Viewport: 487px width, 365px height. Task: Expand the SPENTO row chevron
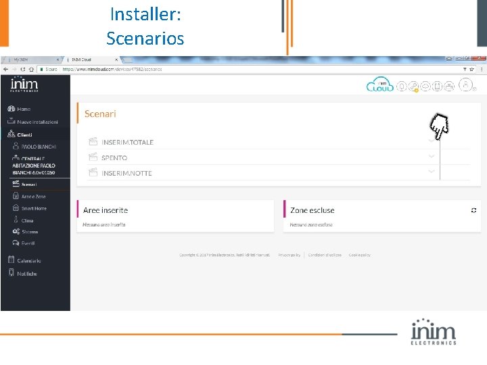[x=432, y=156]
